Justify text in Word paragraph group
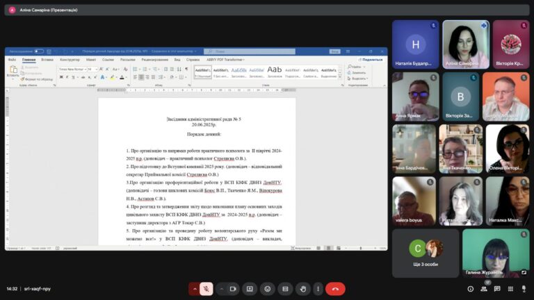Viewport: 534px width, 300px height. [x=153, y=77]
